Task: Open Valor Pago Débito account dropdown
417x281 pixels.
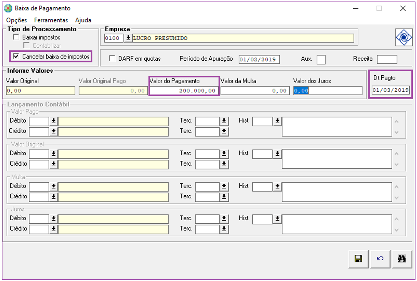Action: click(x=53, y=121)
